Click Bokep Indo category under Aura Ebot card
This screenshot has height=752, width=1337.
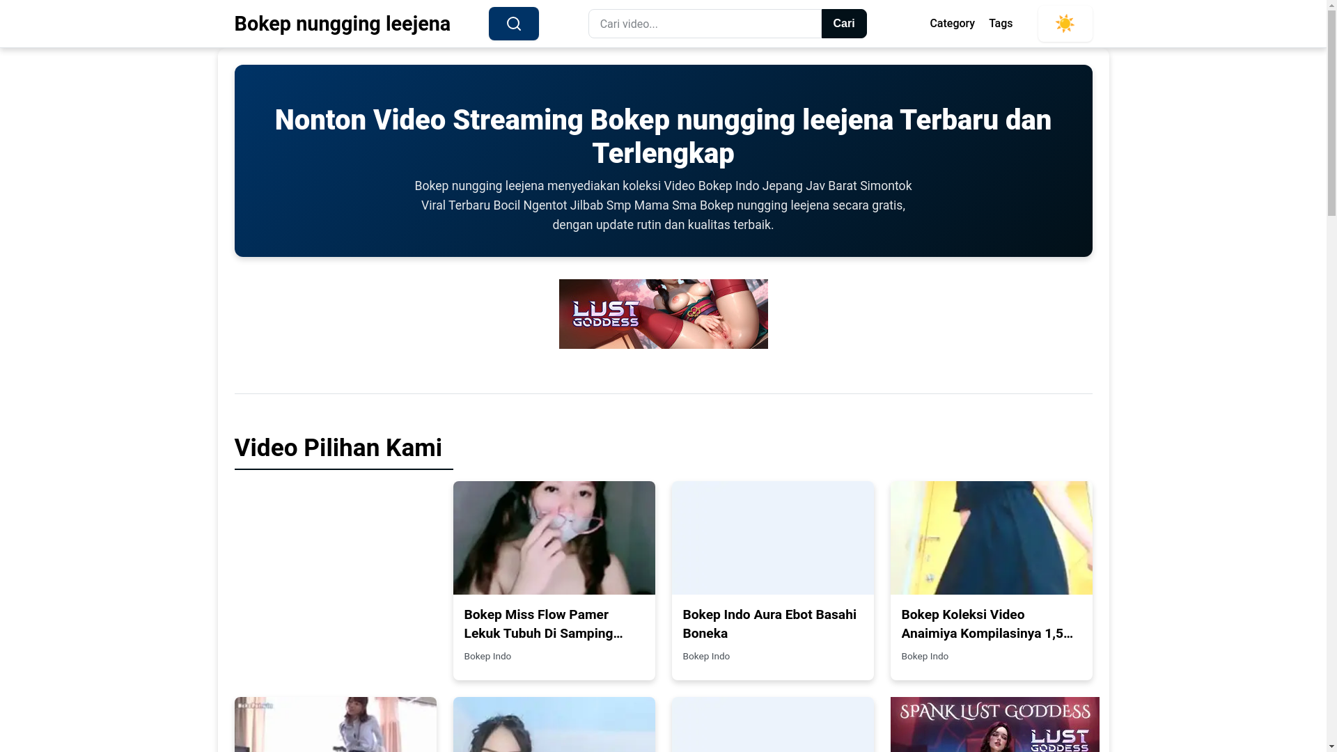pos(706,657)
